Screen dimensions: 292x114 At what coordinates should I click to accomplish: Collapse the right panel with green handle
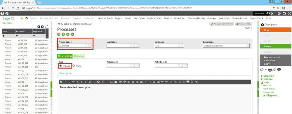coord(258,89)
